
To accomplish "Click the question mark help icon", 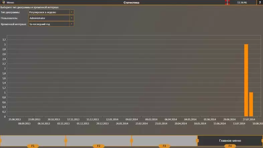I will [260, 2].
